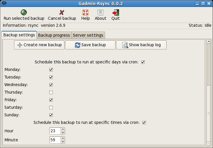Increase the Minute value with up arrow
Screen dimensions: 213x148
(63, 138)
